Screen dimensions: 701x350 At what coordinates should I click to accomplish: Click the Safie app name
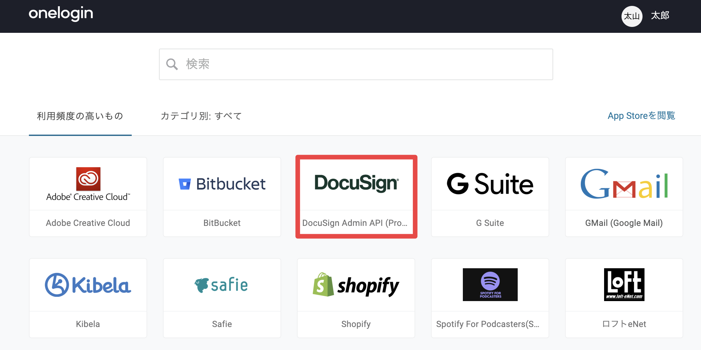(x=222, y=324)
